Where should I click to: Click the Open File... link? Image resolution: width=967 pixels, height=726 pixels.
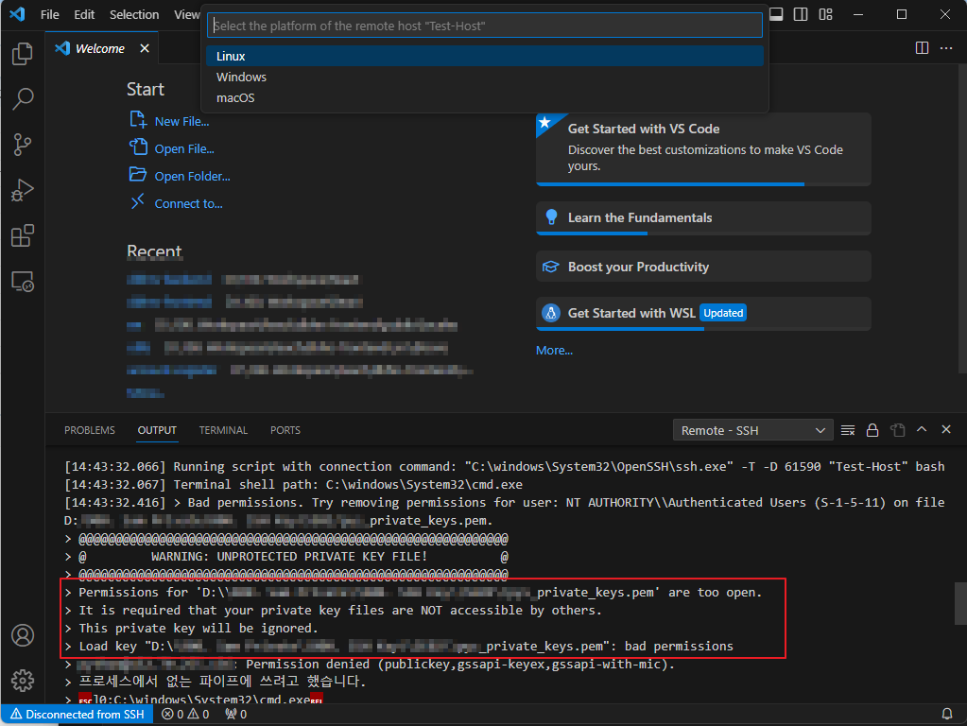184,148
